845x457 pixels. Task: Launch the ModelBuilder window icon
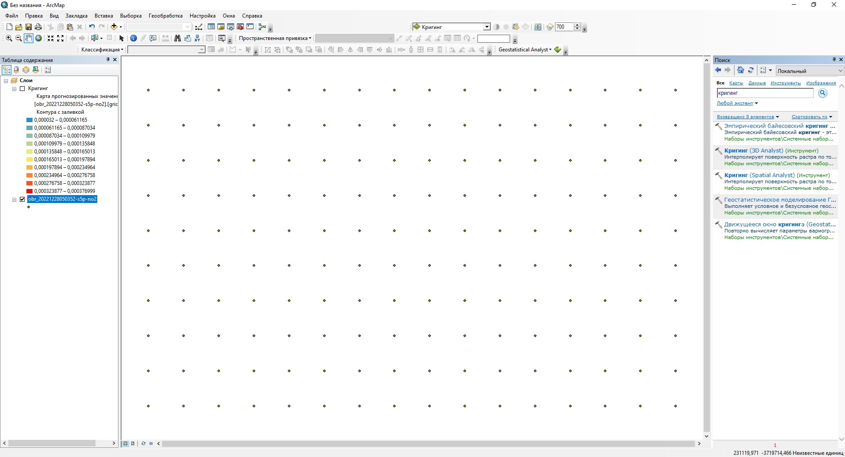click(262, 27)
